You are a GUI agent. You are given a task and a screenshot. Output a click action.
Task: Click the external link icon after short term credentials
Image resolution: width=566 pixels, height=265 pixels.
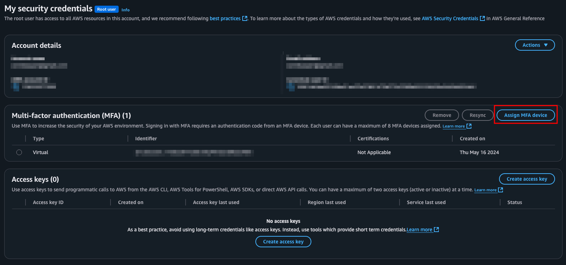(x=437, y=229)
